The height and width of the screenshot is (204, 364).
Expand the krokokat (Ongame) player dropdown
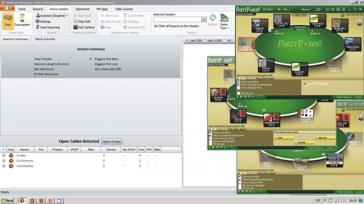(67, 15)
